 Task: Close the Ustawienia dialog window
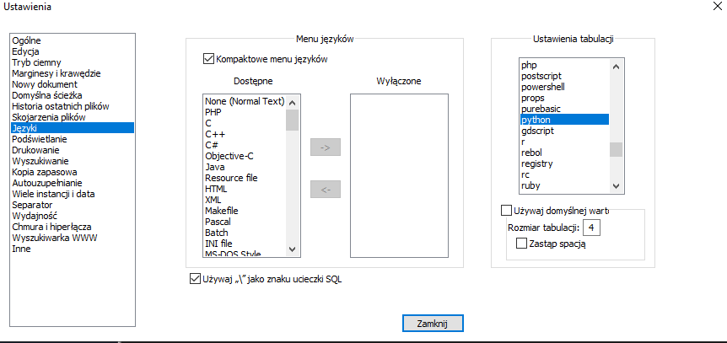(x=708, y=8)
